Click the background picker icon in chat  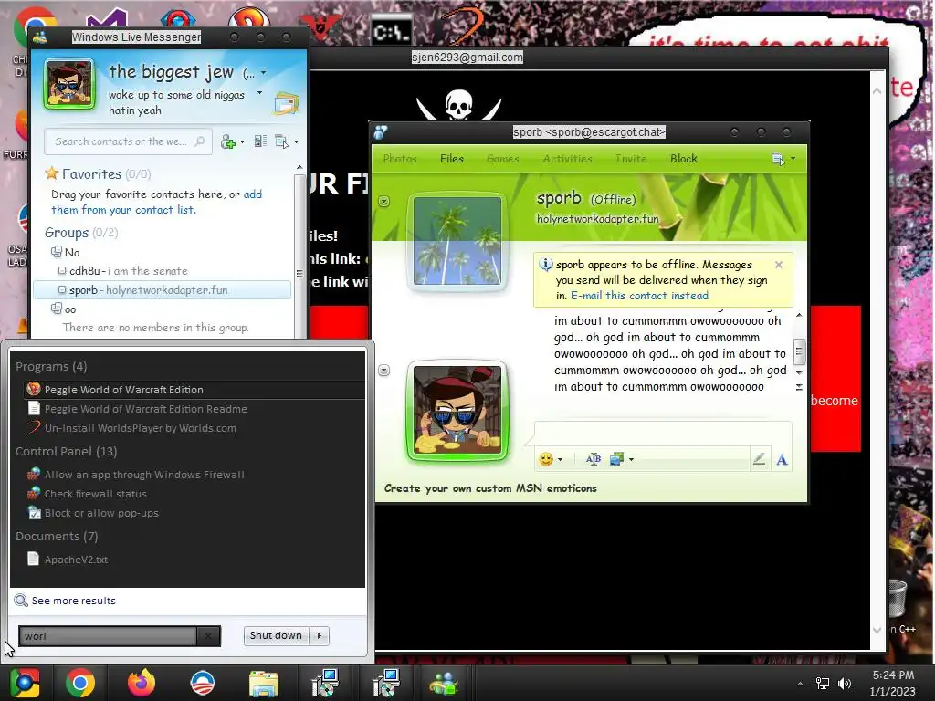(x=616, y=459)
